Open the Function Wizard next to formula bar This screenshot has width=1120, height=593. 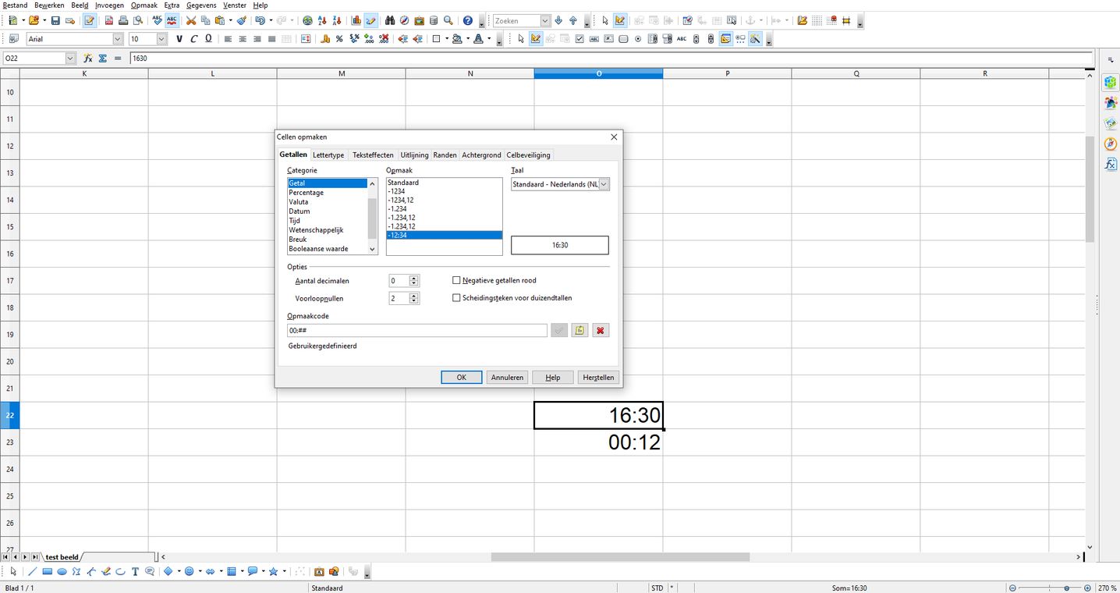pos(88,59)
